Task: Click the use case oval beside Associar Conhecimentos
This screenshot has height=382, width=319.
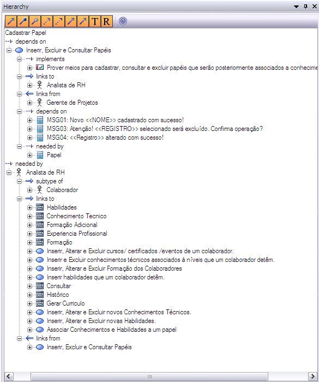Action: 40,330
